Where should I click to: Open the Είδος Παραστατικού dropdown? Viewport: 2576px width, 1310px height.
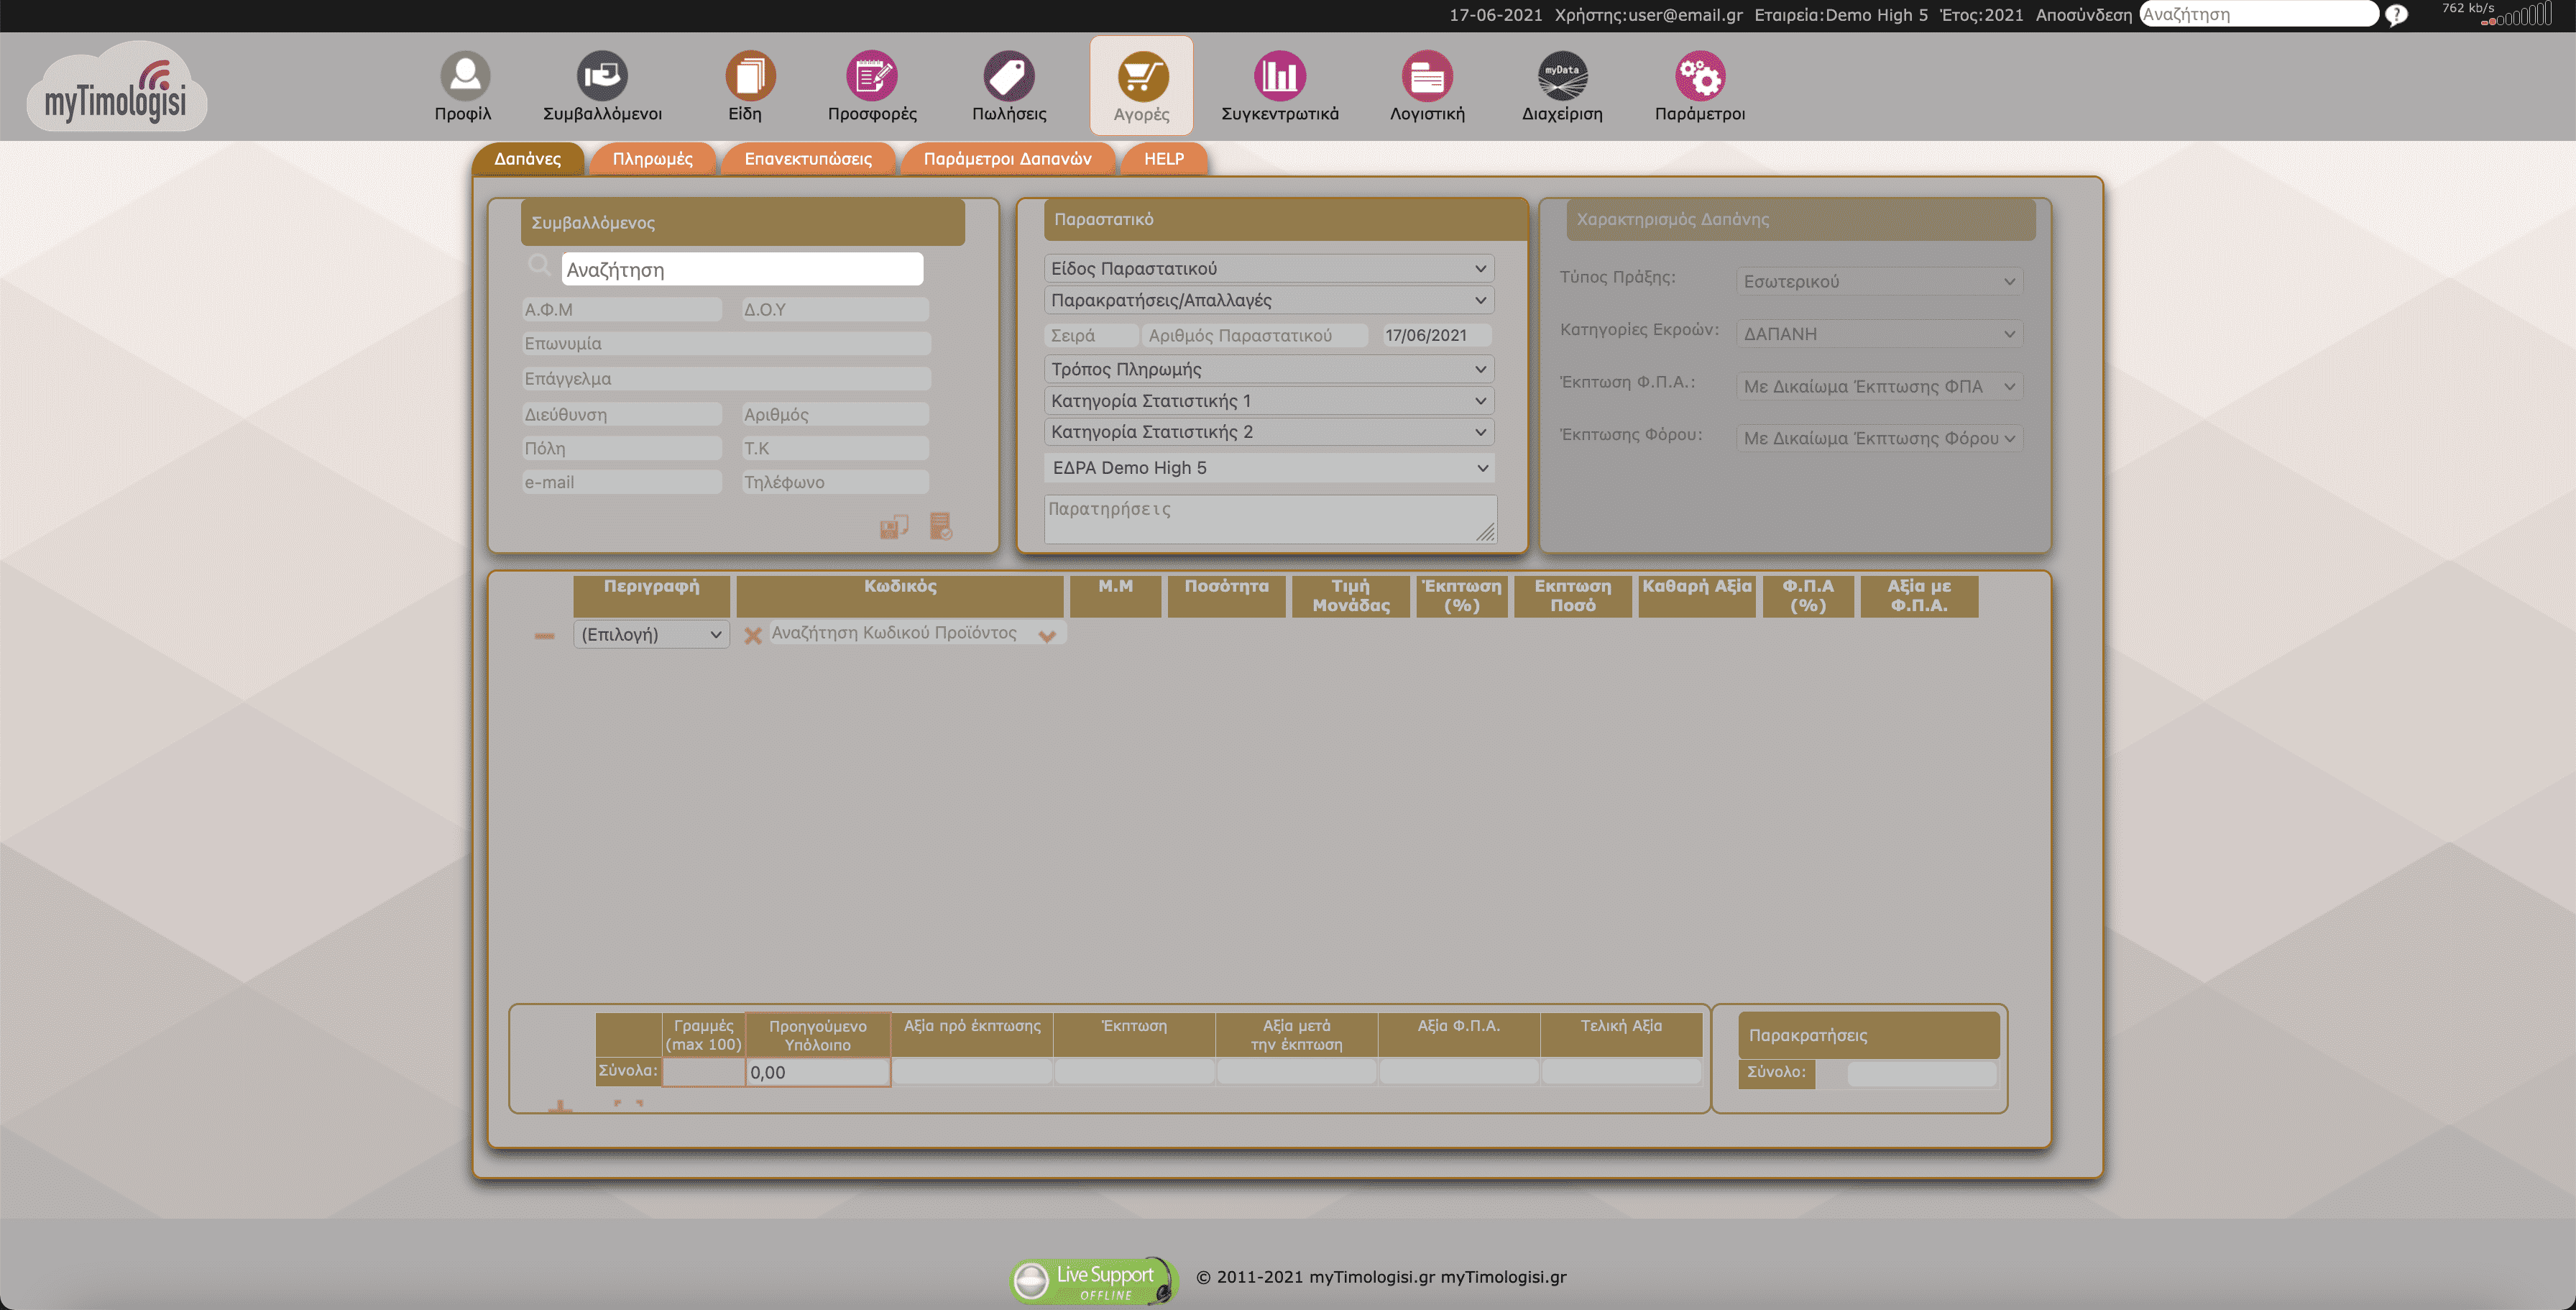click(x=1268, y=268)
